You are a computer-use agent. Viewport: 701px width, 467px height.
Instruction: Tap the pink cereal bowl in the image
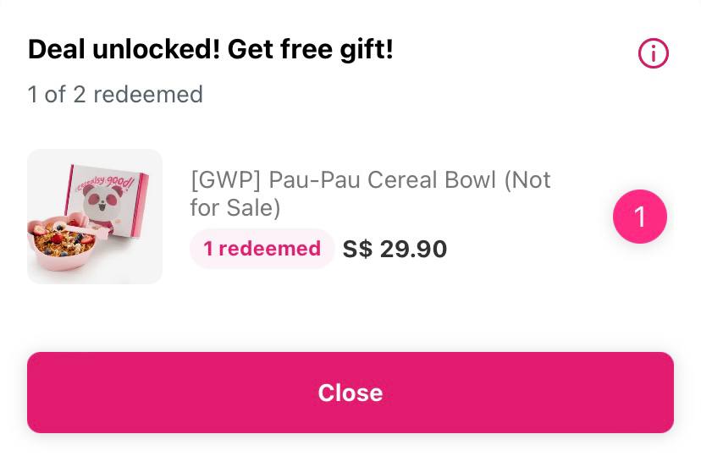pyautogui.click(x=62, y=244)
